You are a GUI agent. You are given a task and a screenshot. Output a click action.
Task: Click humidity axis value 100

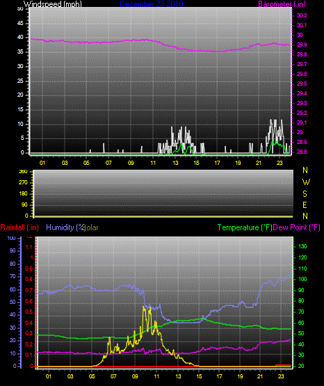(x=11, y=238)
